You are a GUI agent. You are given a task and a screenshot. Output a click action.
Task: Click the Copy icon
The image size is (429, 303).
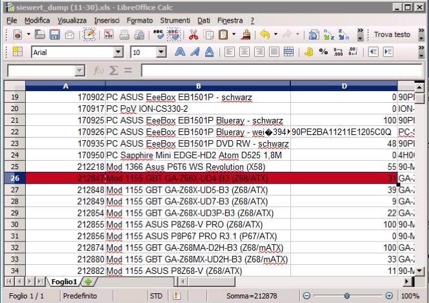[209, 35]
